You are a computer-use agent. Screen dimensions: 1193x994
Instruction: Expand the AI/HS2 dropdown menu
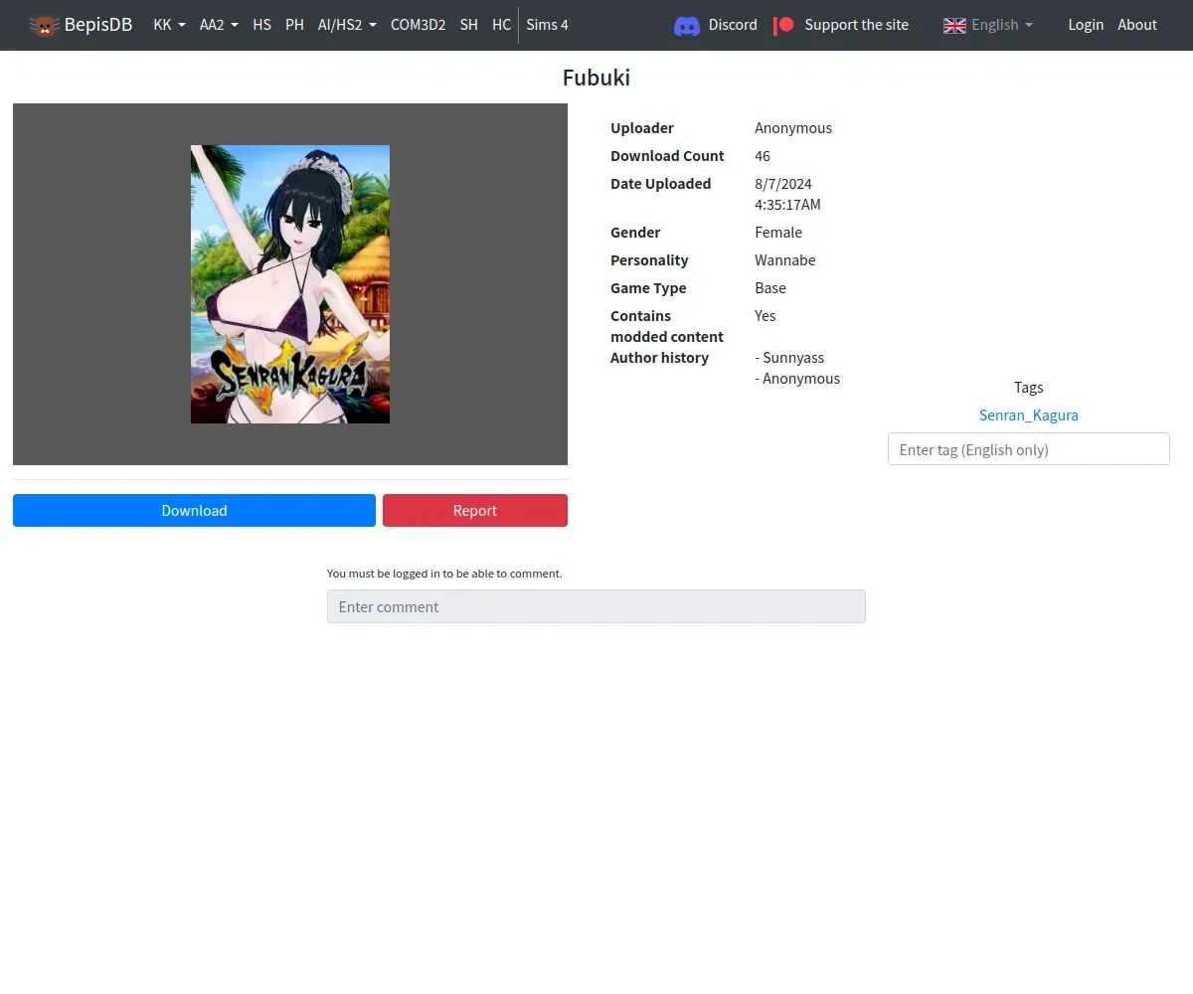pyautogui.click(x=347, y=25)
